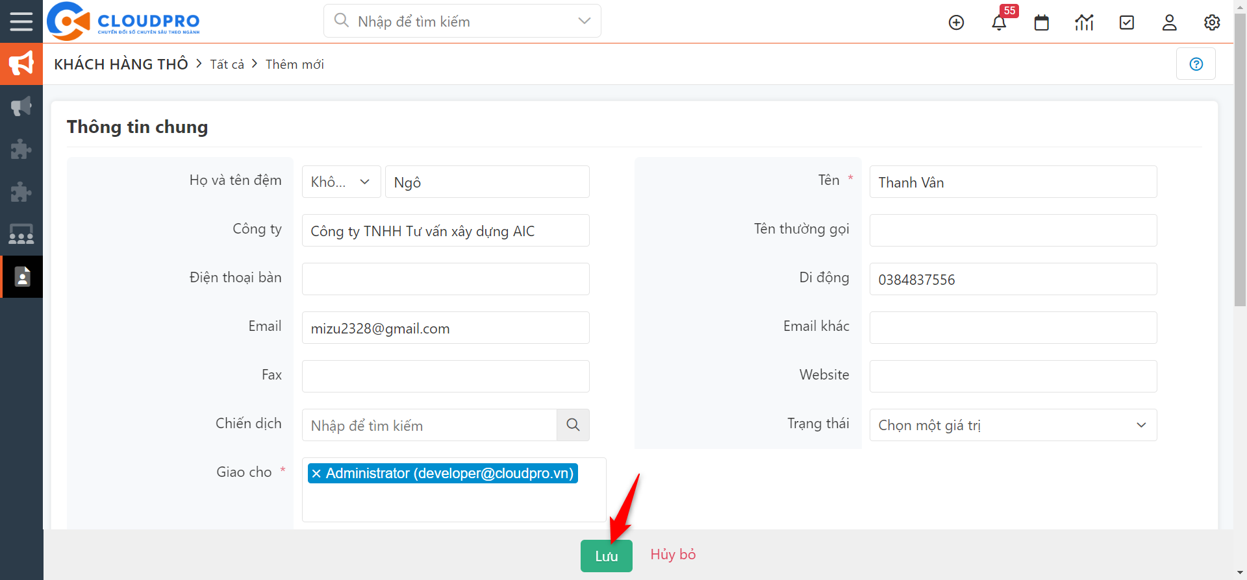
Task: Select the second puzzle piece sidebar icon
Action: click(21, 192)
